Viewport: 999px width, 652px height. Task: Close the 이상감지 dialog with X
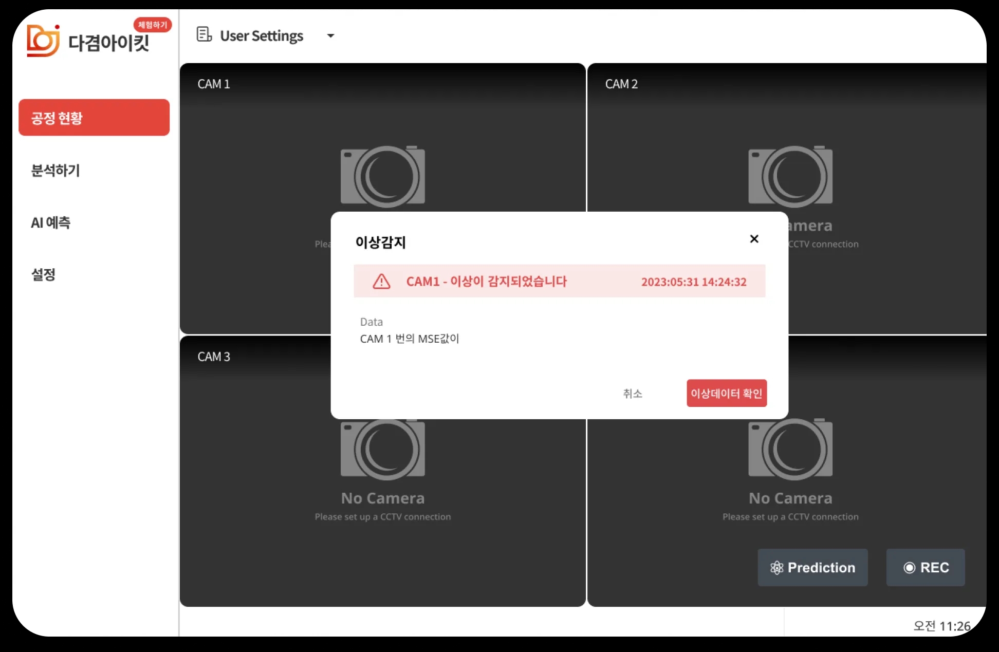[754, 239]
